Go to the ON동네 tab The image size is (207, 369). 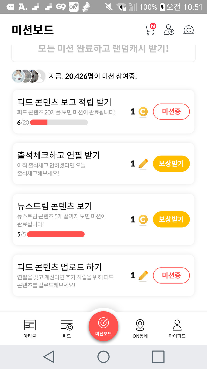click(x=140, y=328)
